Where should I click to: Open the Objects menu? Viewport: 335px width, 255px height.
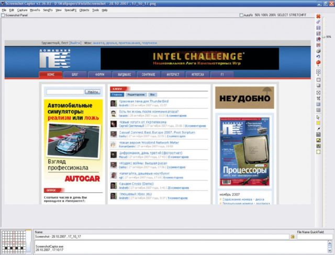(x=84, y=10)
